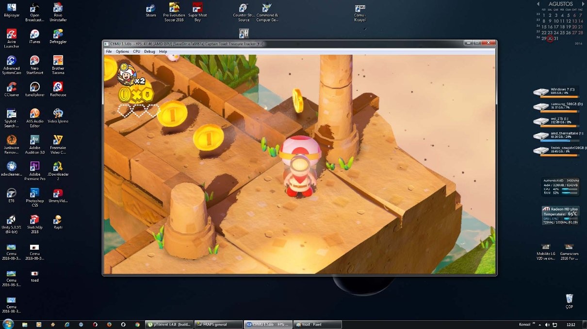Image resolution: width=587 pixels, height=329 pixels.
Task: Click the volume icon in system tray
Action: [547, 324]
